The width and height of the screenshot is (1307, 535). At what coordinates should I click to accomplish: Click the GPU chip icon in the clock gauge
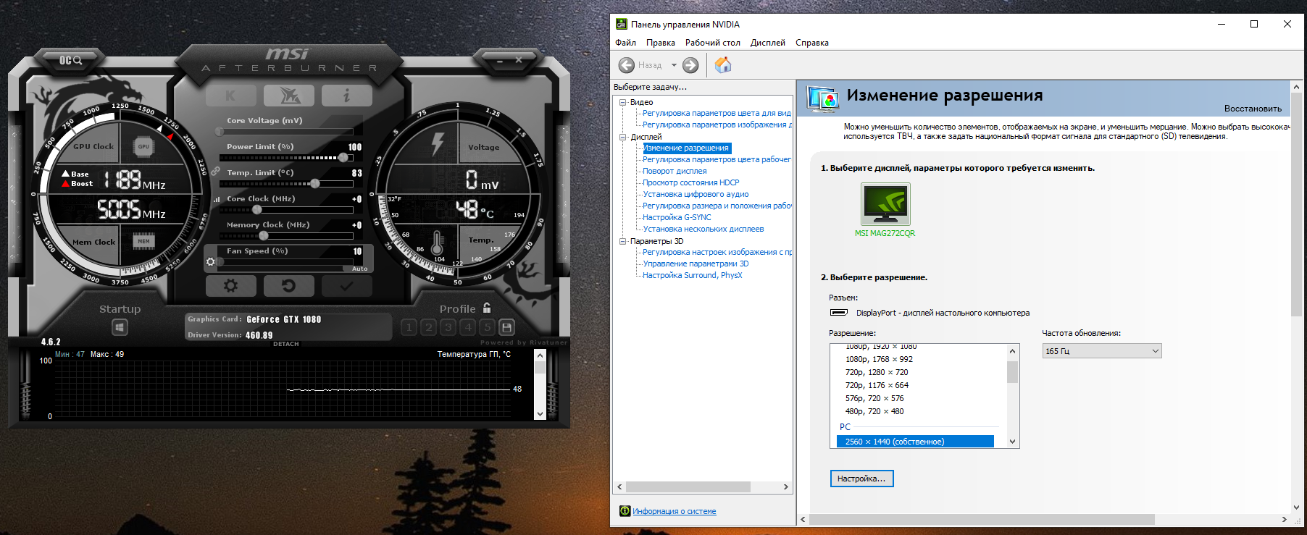click(143, 147)
